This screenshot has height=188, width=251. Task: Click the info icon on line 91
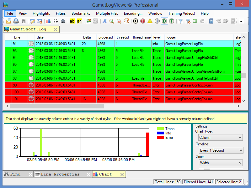tap(31, 44)
